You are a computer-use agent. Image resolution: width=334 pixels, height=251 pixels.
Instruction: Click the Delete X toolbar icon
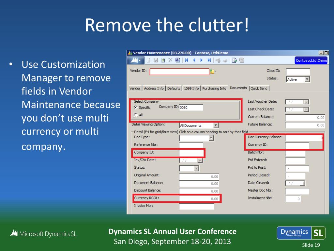point(170,60)
